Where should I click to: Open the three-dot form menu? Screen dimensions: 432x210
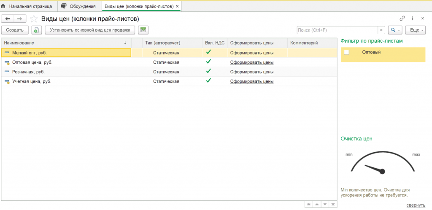click(x=413, y=19)
